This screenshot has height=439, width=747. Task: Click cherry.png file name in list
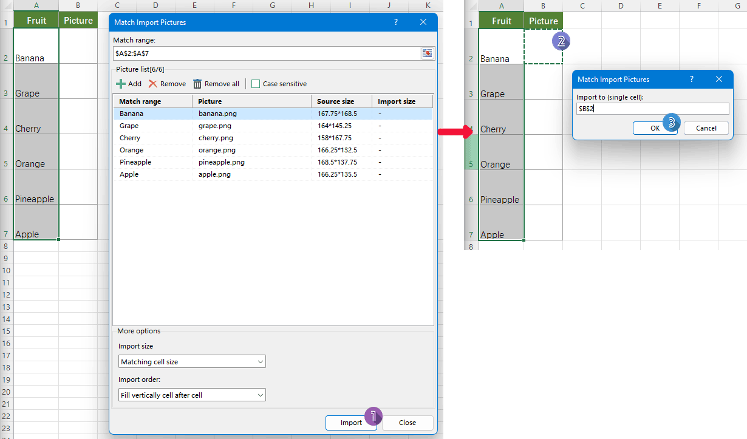click(x=216, y=138)
